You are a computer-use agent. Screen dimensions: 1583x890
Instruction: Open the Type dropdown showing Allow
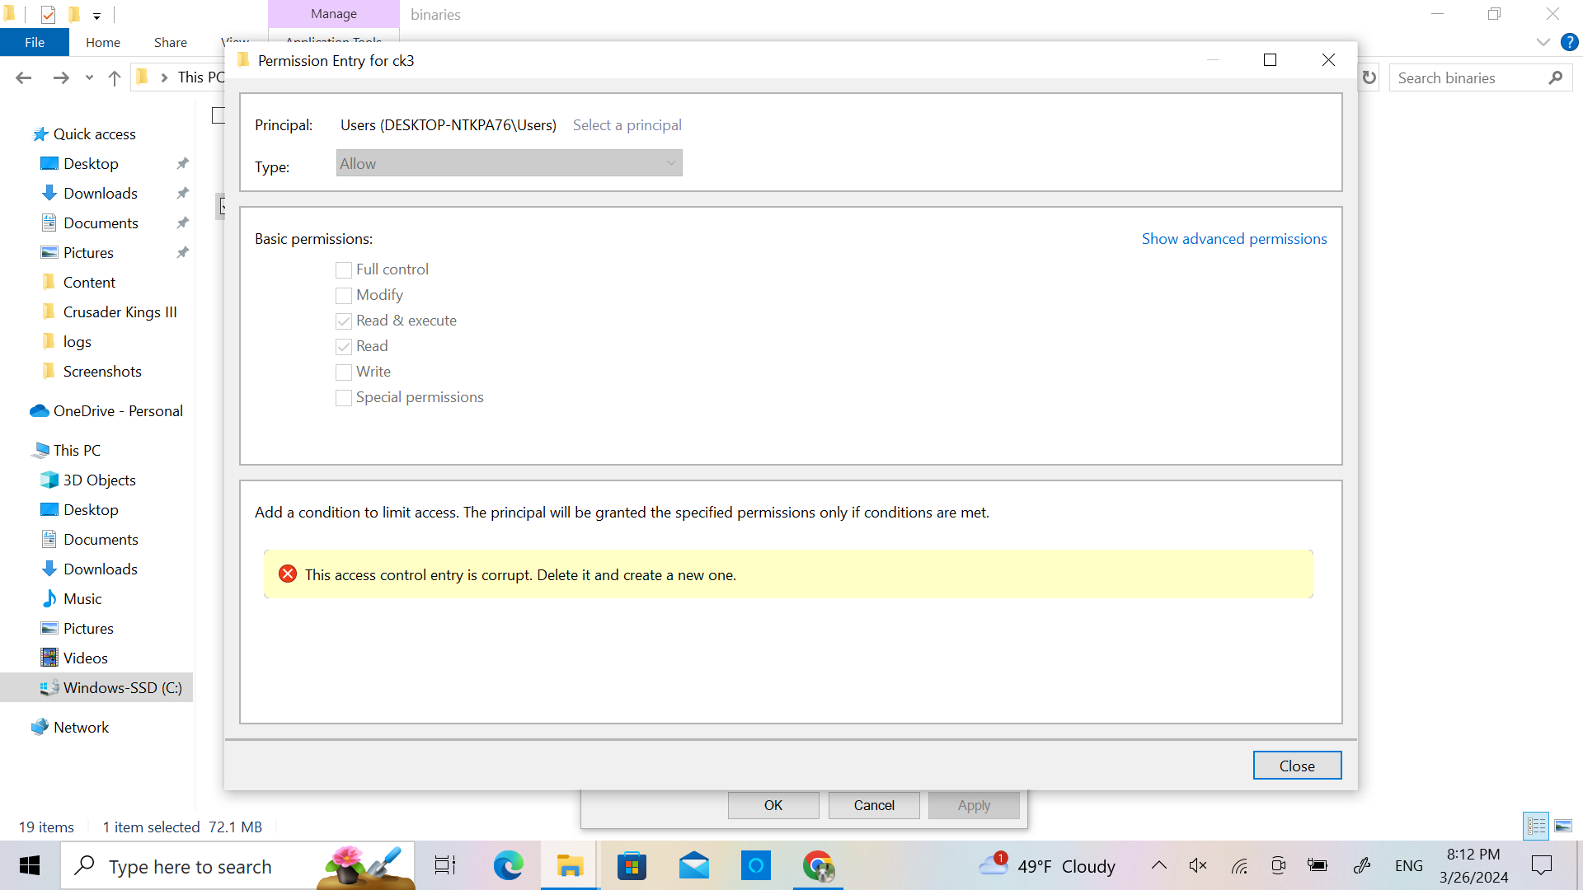tap(509, 162)
